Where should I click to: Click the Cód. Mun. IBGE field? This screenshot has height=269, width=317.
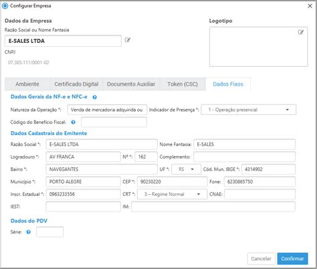(268, 169)
